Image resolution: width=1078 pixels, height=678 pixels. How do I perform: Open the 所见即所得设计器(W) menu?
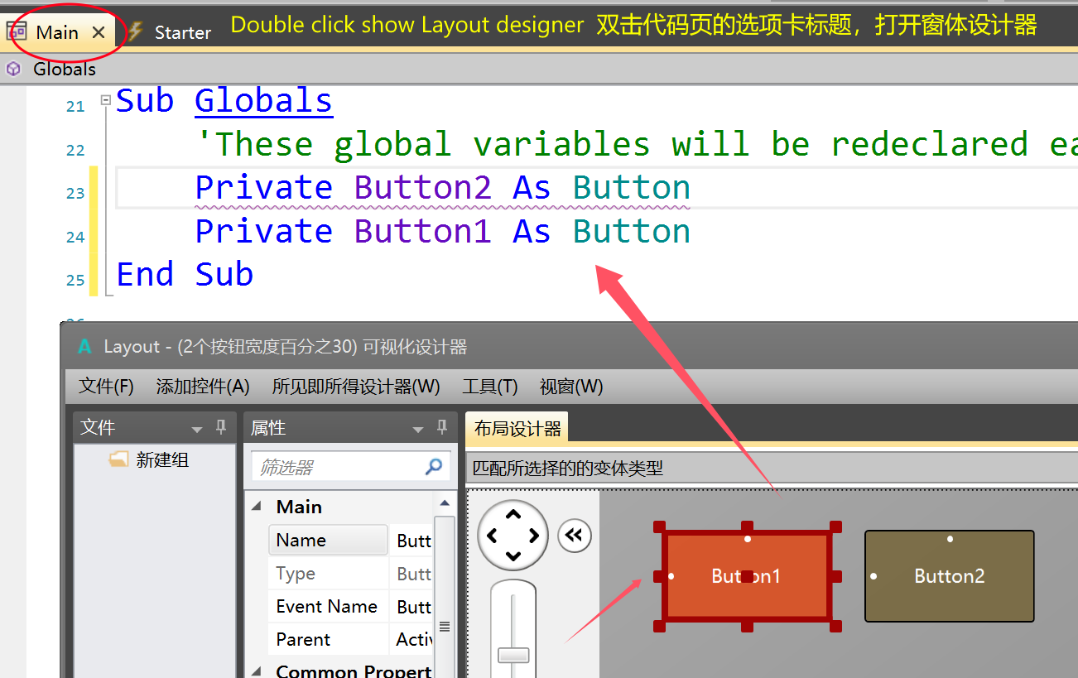pyautogui.click(x=356, y=387)
